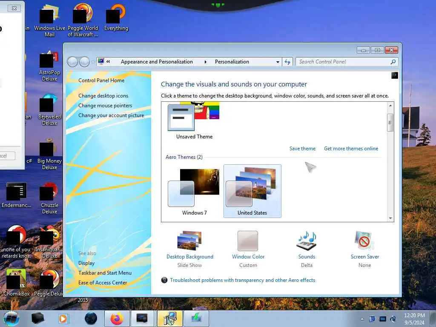Open Firefox from the taskbar
This screenshot has width=436, height=327.
pyautogui.click(x=117, y=318)
